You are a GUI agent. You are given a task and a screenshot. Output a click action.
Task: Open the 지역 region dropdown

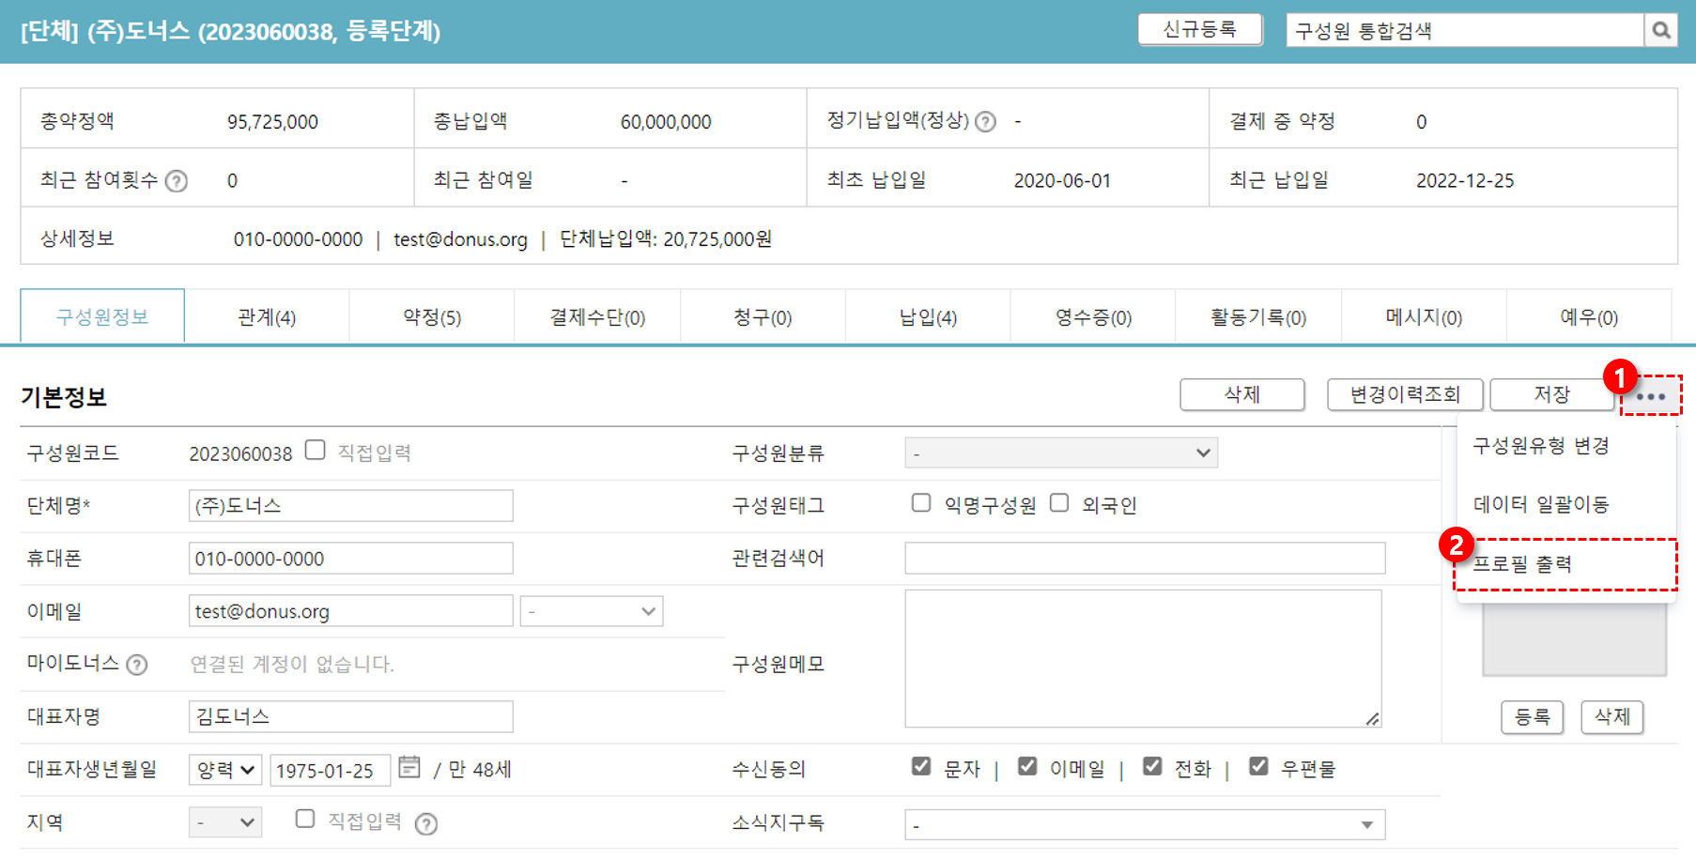pos(225,822)
